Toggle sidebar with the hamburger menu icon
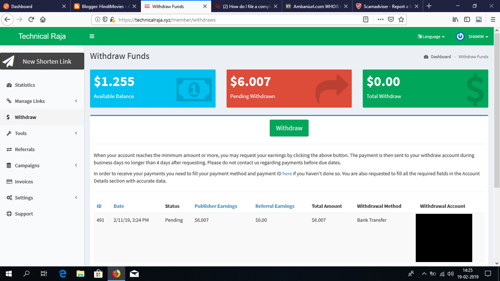The width and height of the screenshot is (500, 281). coord(92,36)
